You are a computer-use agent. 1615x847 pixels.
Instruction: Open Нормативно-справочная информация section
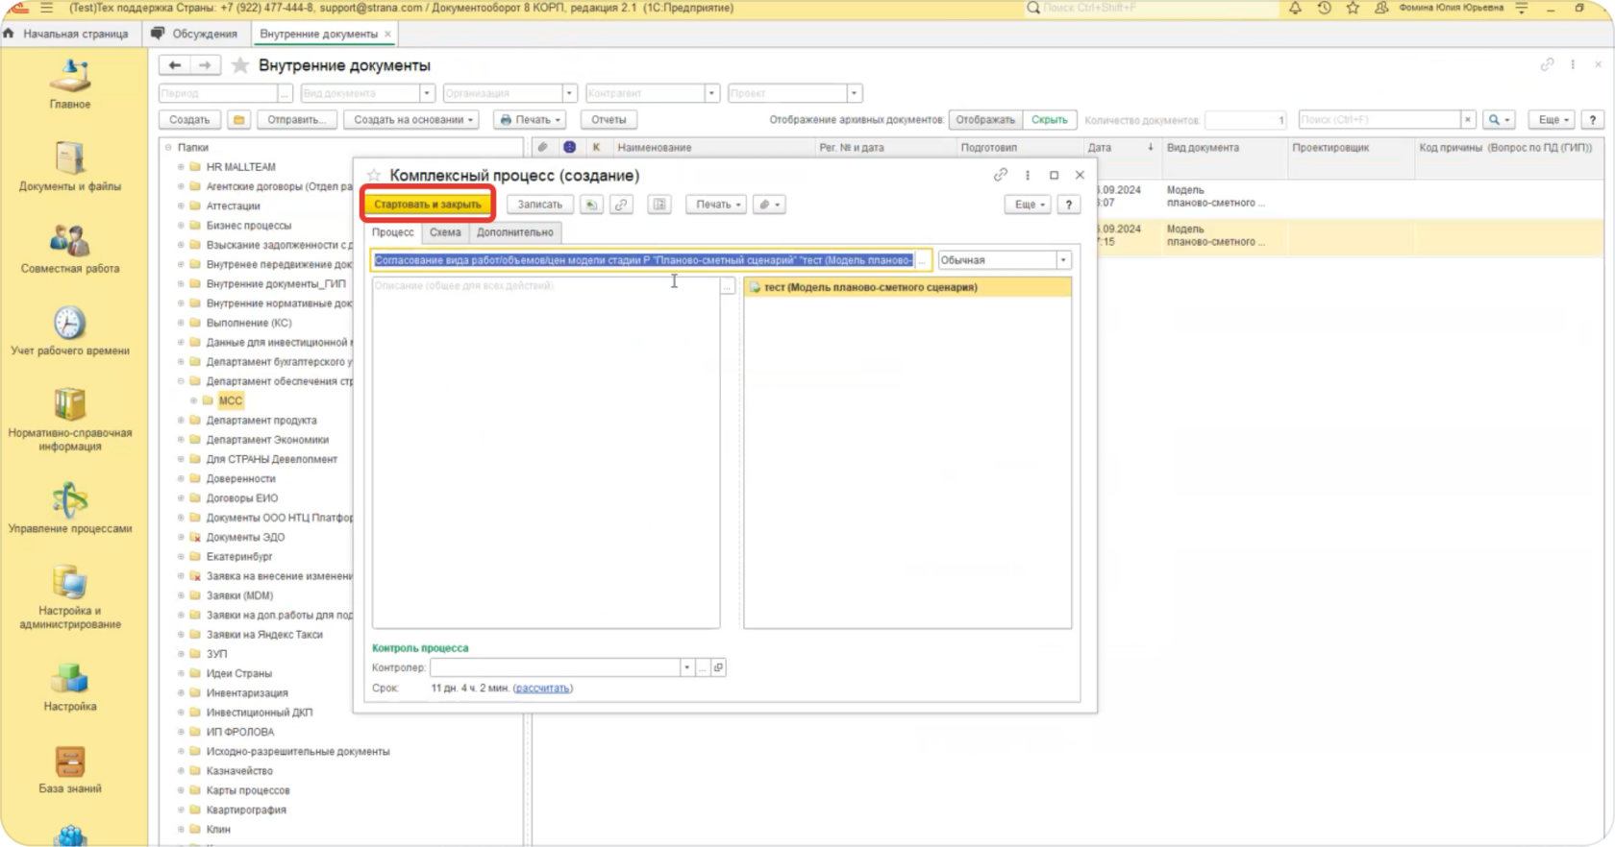[70, 420]
